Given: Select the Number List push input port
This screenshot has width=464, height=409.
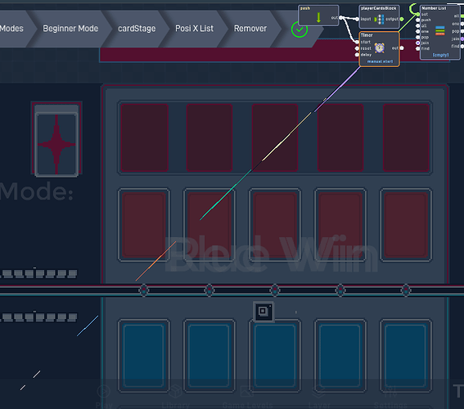Looking at the screenshot, I should coord(418,20).
